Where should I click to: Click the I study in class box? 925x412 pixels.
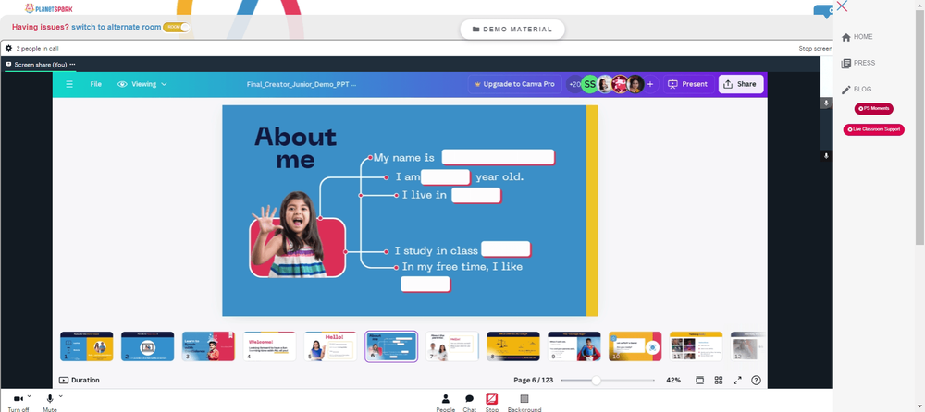[x=506, y=249]
